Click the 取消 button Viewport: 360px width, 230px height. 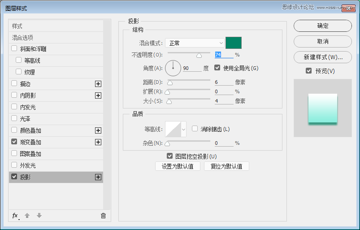coord(323,41)
